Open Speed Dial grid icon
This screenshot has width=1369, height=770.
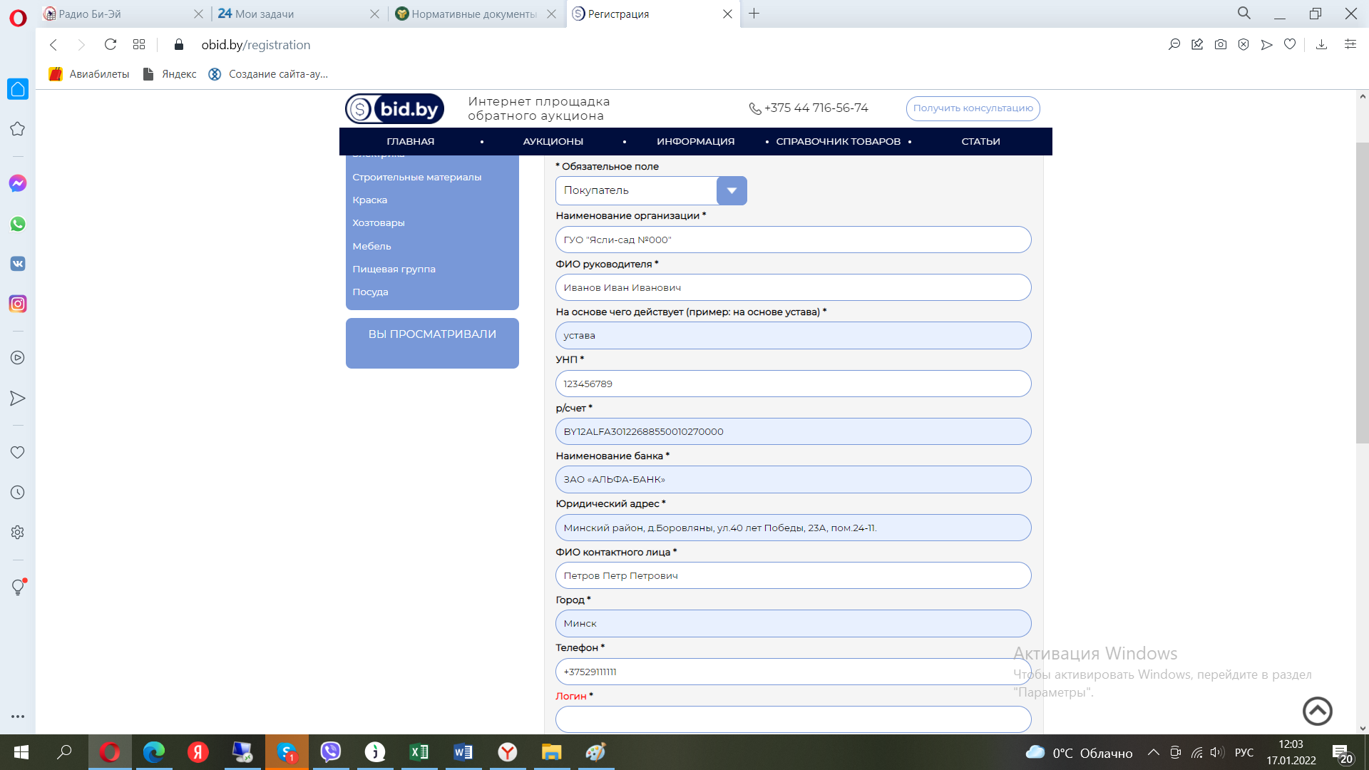point(139,44)
